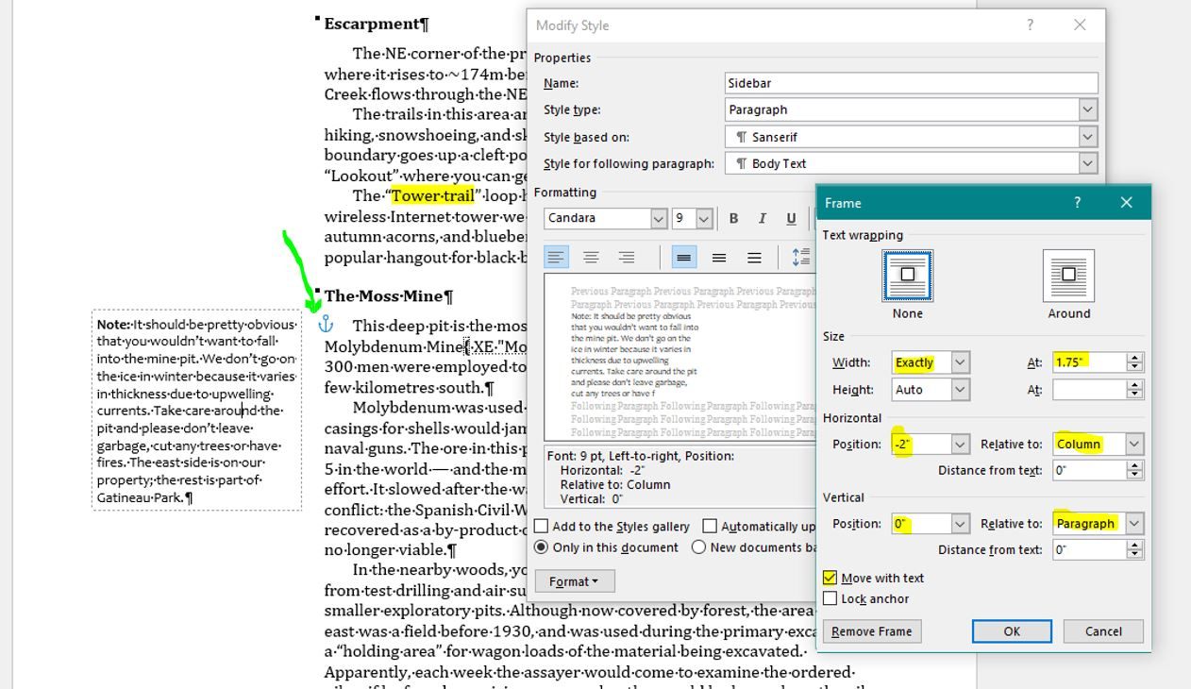
Task: Apply Bold formatting in Modify Style
Action: (x=733, y=219)
